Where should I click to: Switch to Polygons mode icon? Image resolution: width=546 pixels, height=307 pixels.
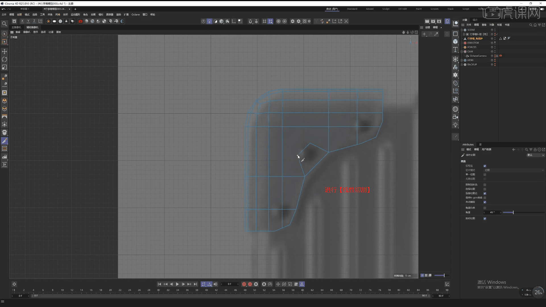[215, 21]
